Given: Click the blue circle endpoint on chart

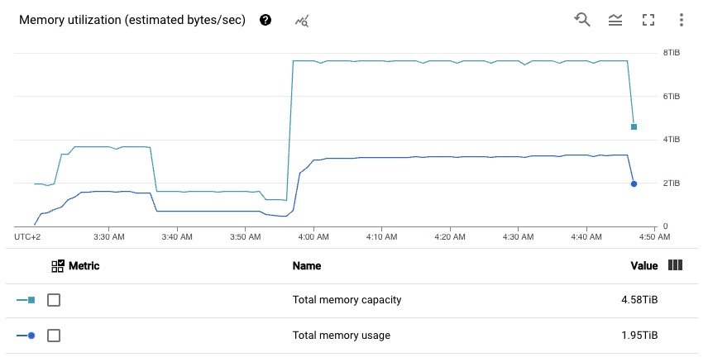Looking at the screenshot, I should pos(634,183).
